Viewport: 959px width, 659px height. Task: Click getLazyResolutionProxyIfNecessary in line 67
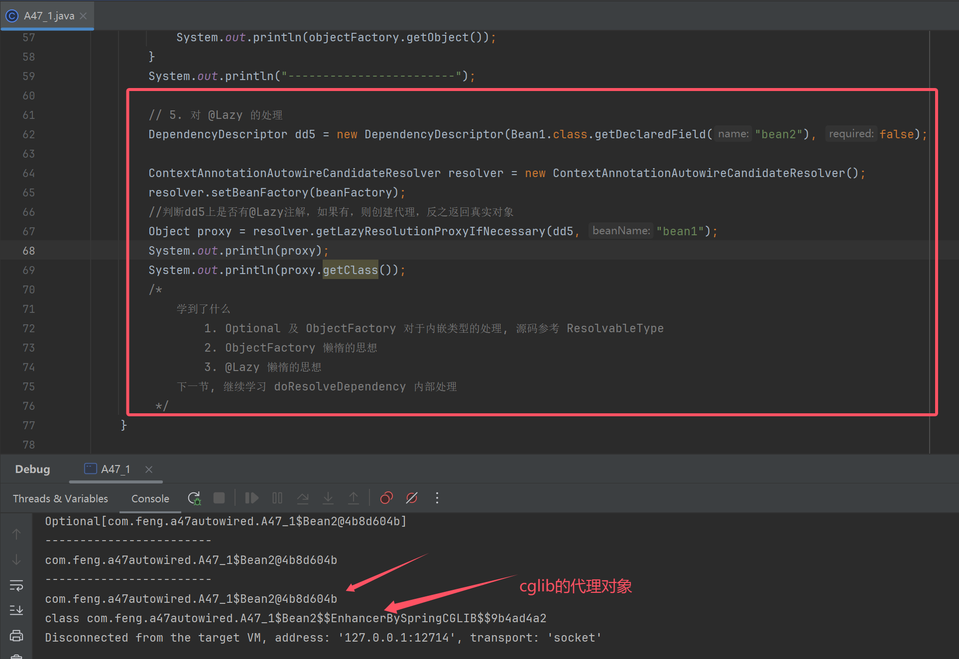point(431,231)
